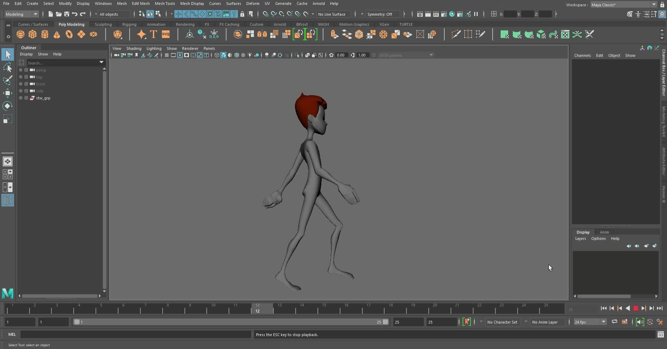Mute playback audio with the speaker icon
The height and width of the screenshot is (349, 667).
[x=640, y=322]
